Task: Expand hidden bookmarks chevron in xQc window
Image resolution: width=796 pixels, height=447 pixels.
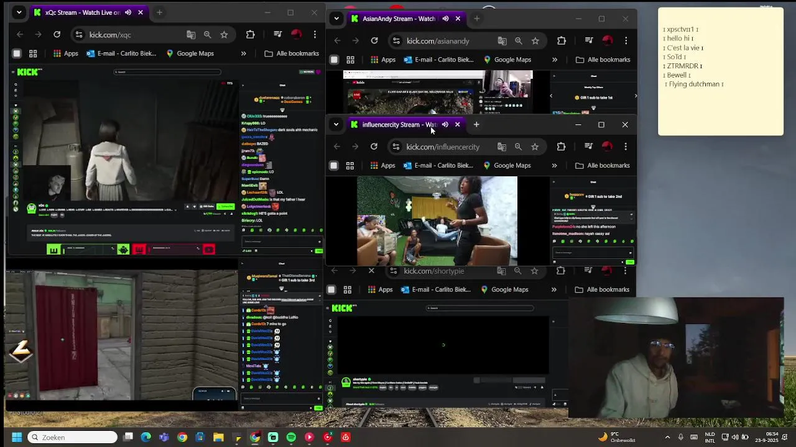Action: pos(244,53)
